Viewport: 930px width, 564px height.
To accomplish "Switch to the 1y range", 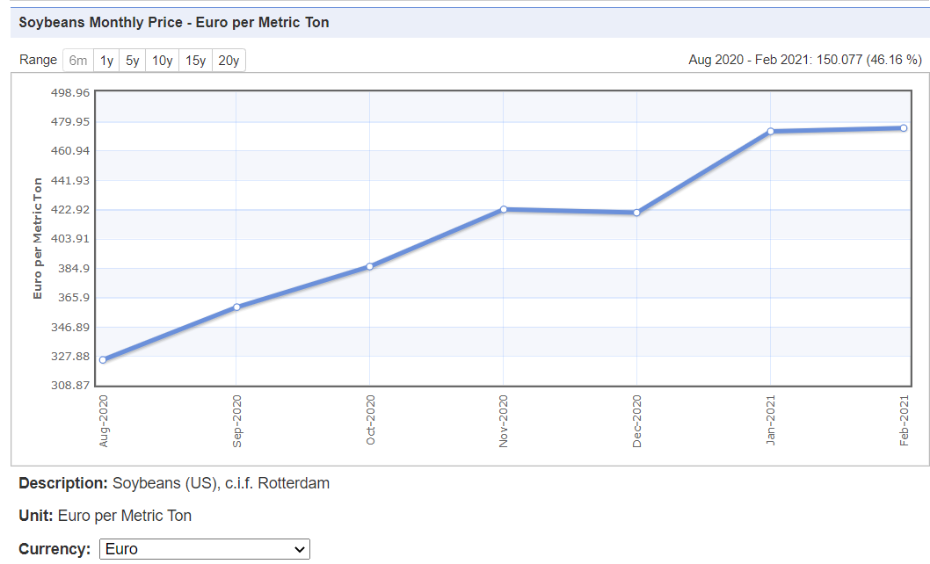I will pos(106,61).
